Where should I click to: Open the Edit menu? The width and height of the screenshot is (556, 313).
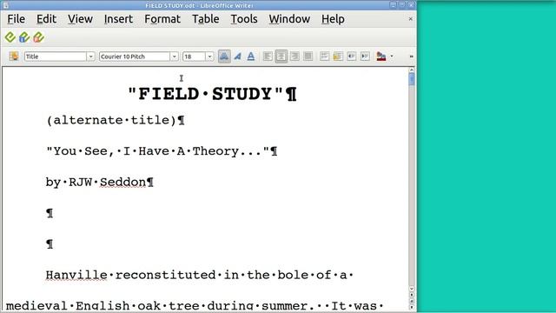[46, 19]
